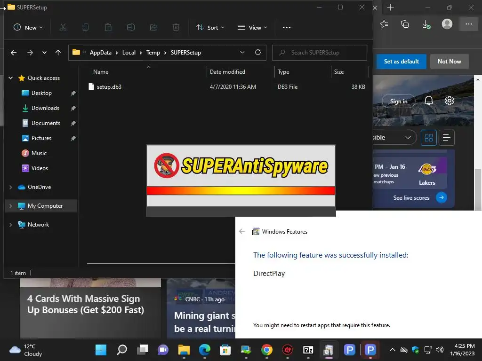Screen dimensions: 482x361
Task: Click the Temp breadcrumb in address bar
Action: tap(153, 53)
